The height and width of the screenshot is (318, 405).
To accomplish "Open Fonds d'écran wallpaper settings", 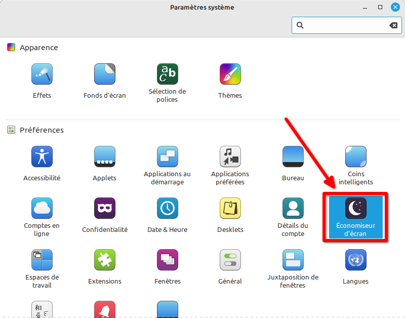I will 105,74.
